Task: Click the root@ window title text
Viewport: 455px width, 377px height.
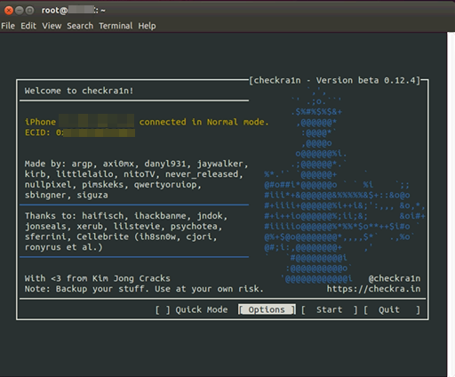Action: click(x=73, y=11)
